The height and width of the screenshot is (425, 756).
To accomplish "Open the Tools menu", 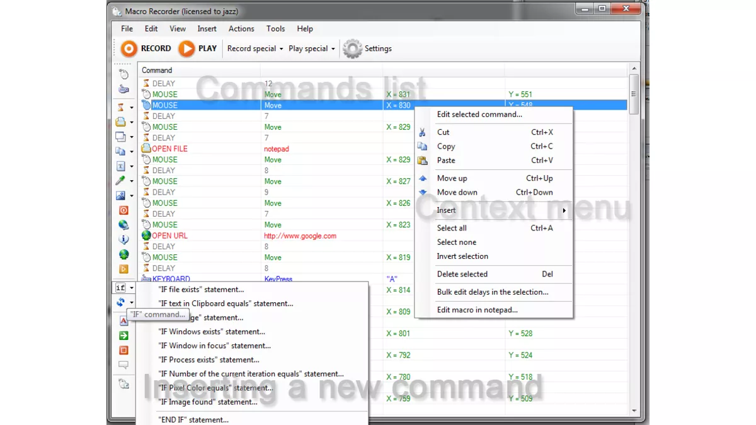I will point(275,28).
